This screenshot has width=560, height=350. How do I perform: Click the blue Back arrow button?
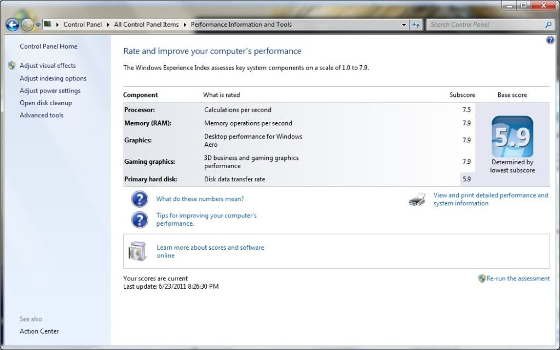tap(12, 25)
